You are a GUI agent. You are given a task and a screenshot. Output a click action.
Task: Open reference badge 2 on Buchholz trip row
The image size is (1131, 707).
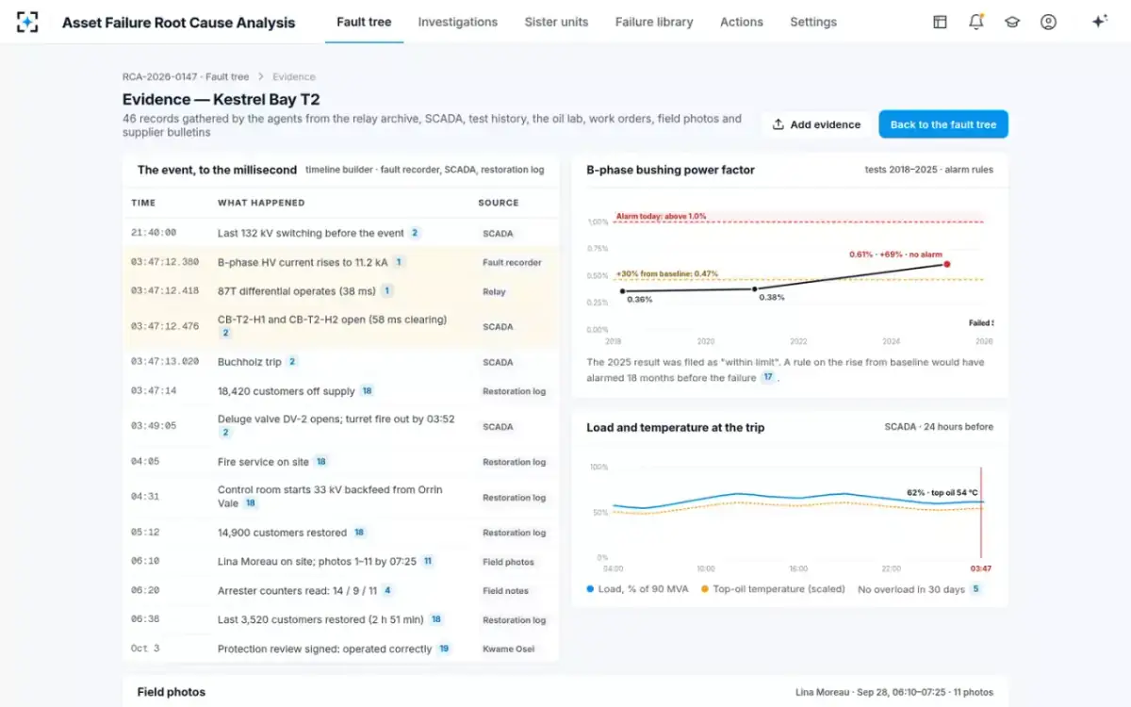pos(292,362)
